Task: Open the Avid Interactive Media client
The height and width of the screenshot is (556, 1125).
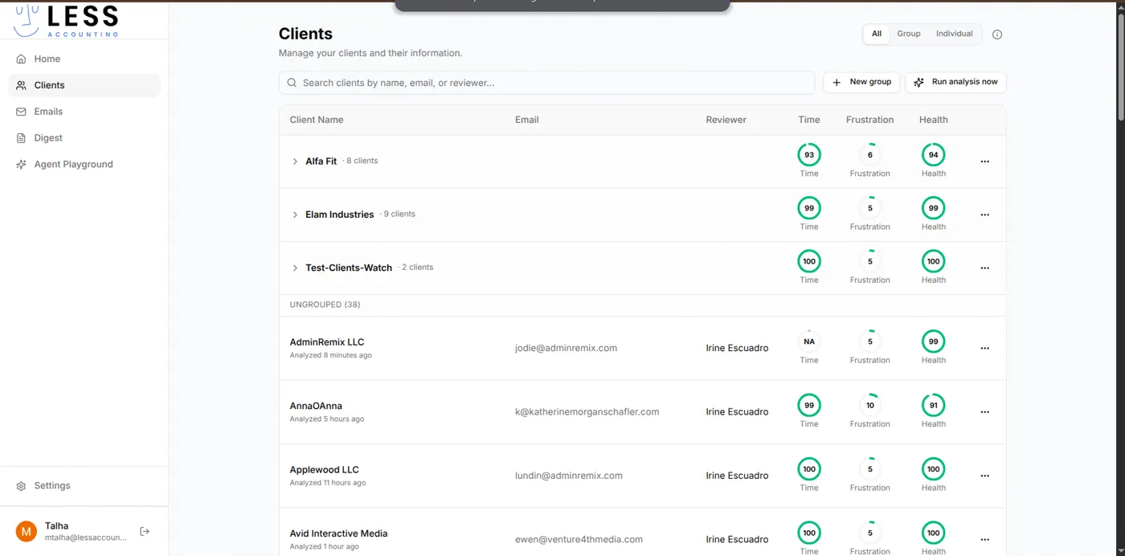Action: click(339, 534)
